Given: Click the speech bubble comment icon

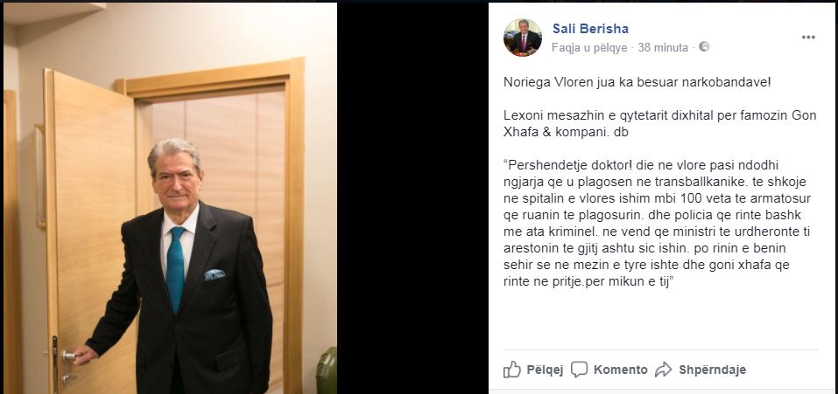Looking at the screenshot, I should [579, 369].
